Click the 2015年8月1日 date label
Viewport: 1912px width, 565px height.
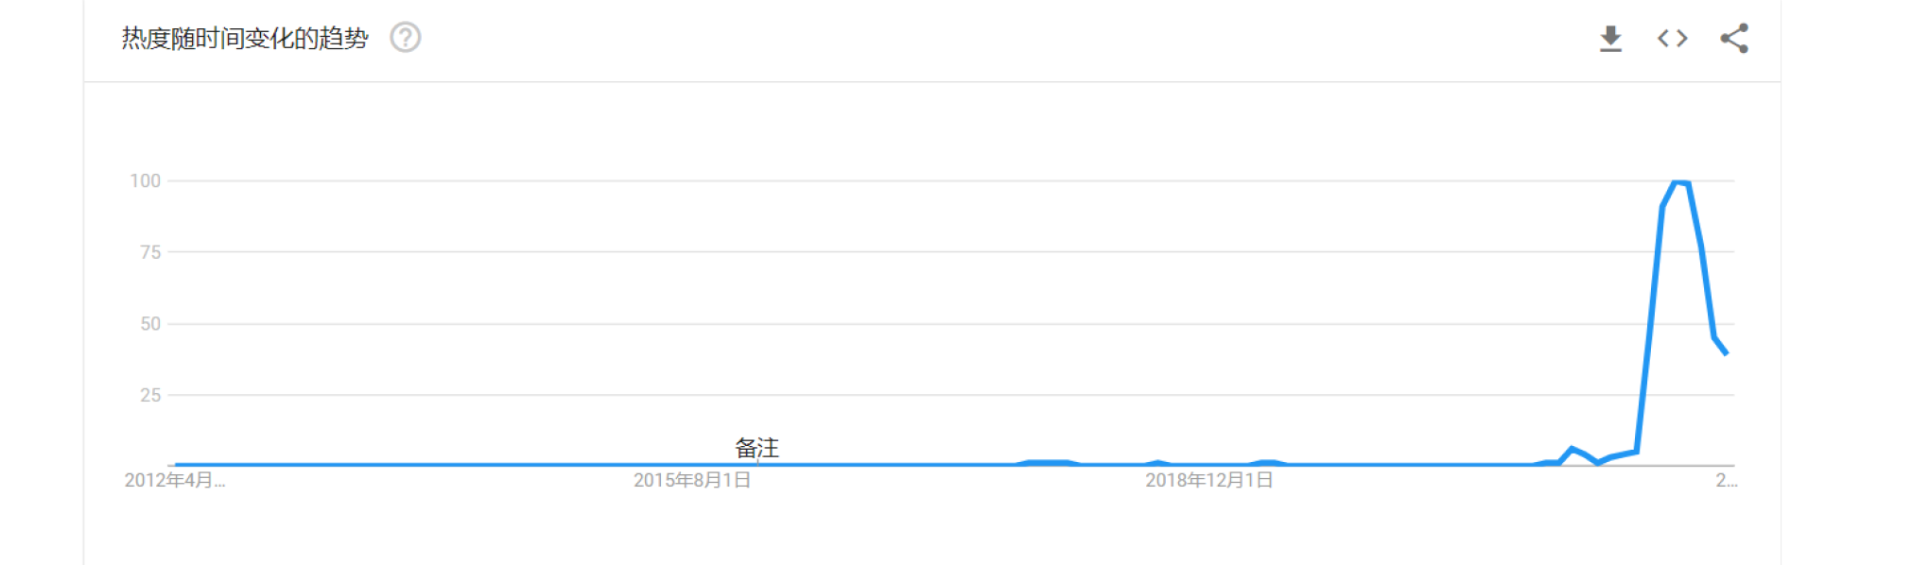click(692, 480)
